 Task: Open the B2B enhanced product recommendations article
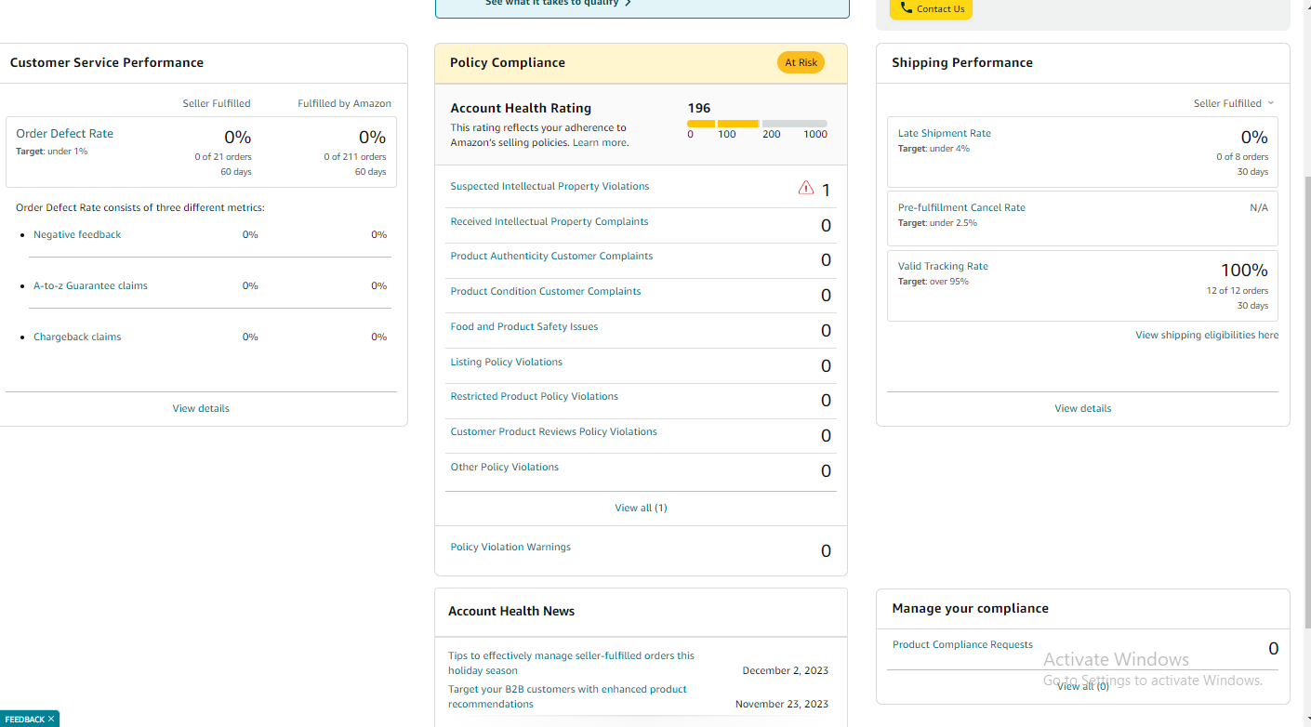(567, 696)
